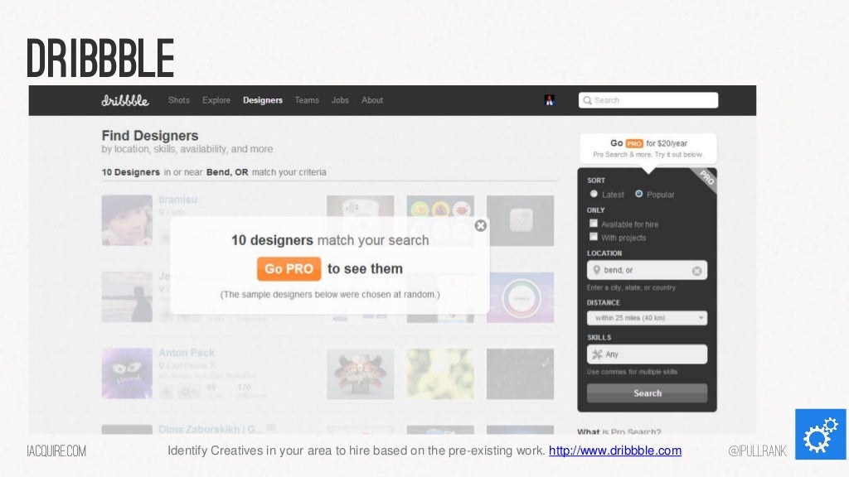Click the IACQUIRE.COM footer text

point(56,450)
